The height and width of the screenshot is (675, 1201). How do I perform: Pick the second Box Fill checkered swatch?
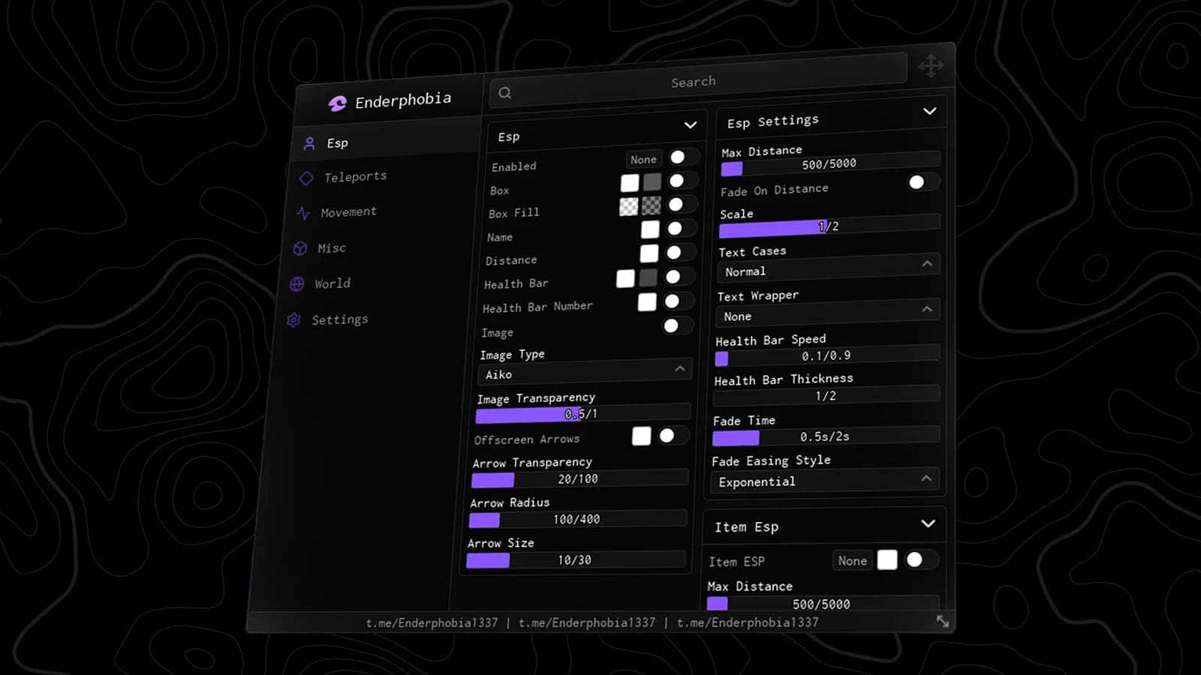click(651, 205)
